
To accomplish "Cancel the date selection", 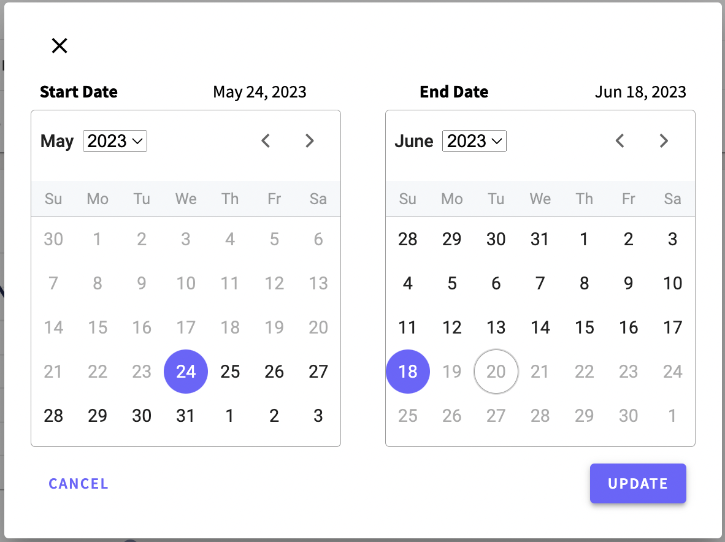I will [79, 484].
